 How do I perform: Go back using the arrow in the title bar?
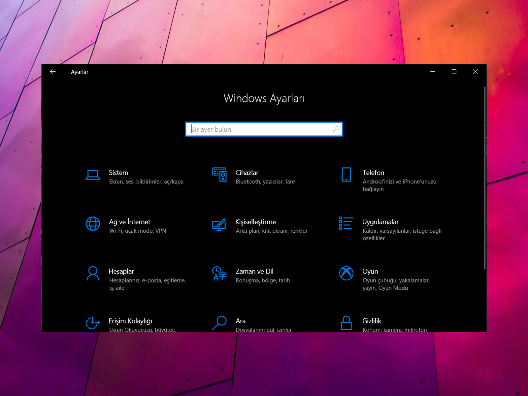click(53, 72)
